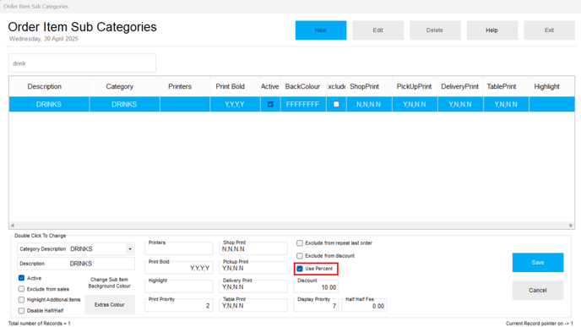Viewport: 581px width, 327px height.
Task: Select DRINKS description cell in table
Action: 49,104
